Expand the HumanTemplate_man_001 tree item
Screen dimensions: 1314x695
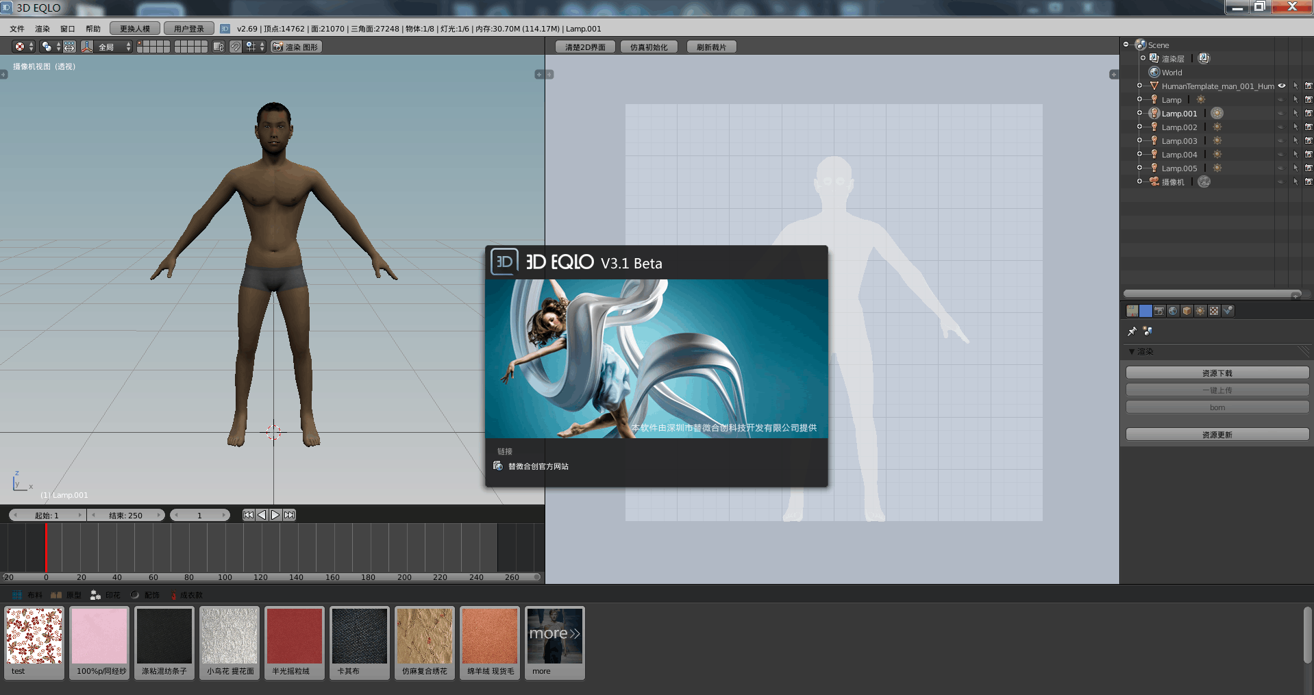pos(1139,86)
